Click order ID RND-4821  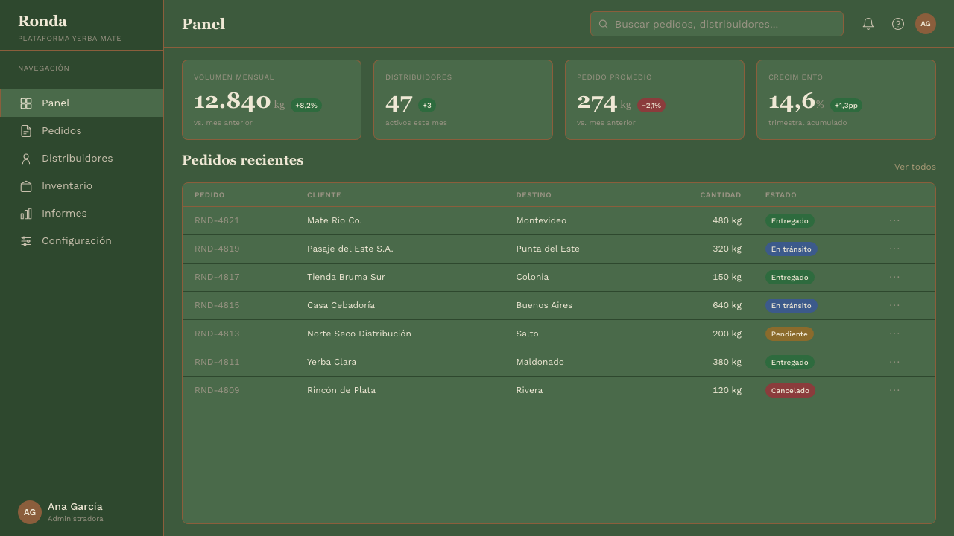click(217, 220)
